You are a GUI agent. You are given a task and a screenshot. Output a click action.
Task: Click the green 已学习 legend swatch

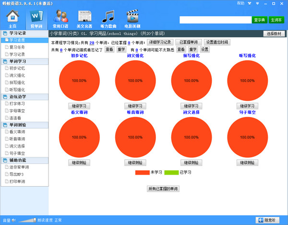(171, 173)
